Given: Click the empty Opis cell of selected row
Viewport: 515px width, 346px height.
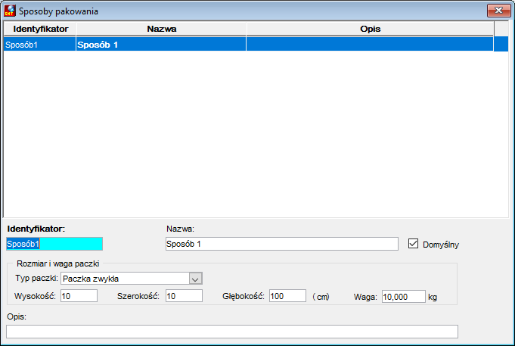Looking at the screenshot, I should point(370,45).
